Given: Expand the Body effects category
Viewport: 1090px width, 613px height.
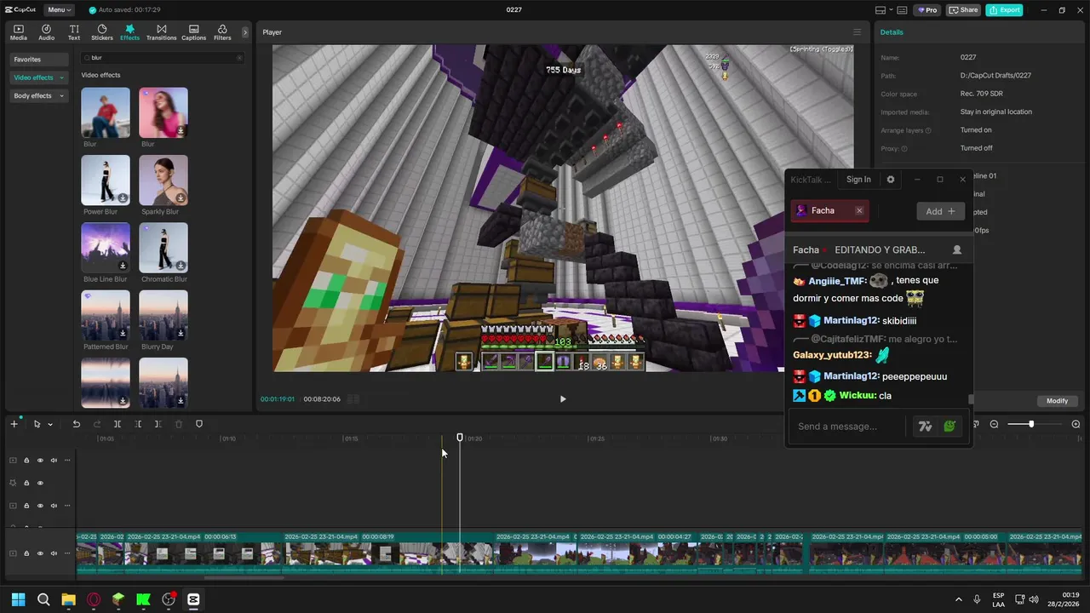Looking at the screenshot, I should 38,96.
